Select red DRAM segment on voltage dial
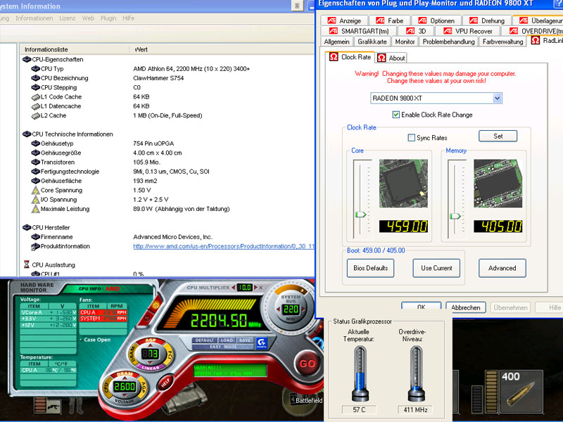563x422 pixels. (x=125, y=374)
